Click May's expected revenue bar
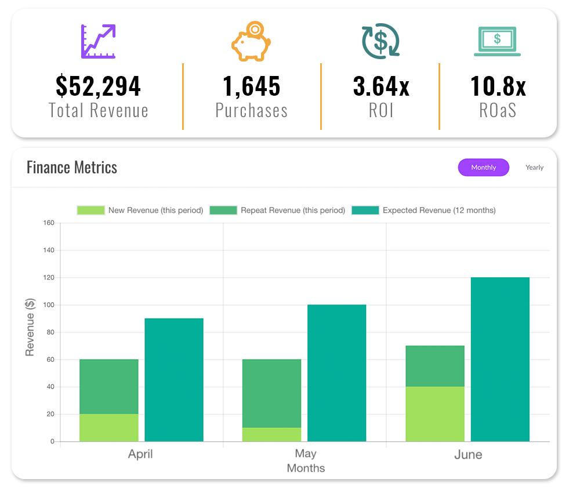 336,373
